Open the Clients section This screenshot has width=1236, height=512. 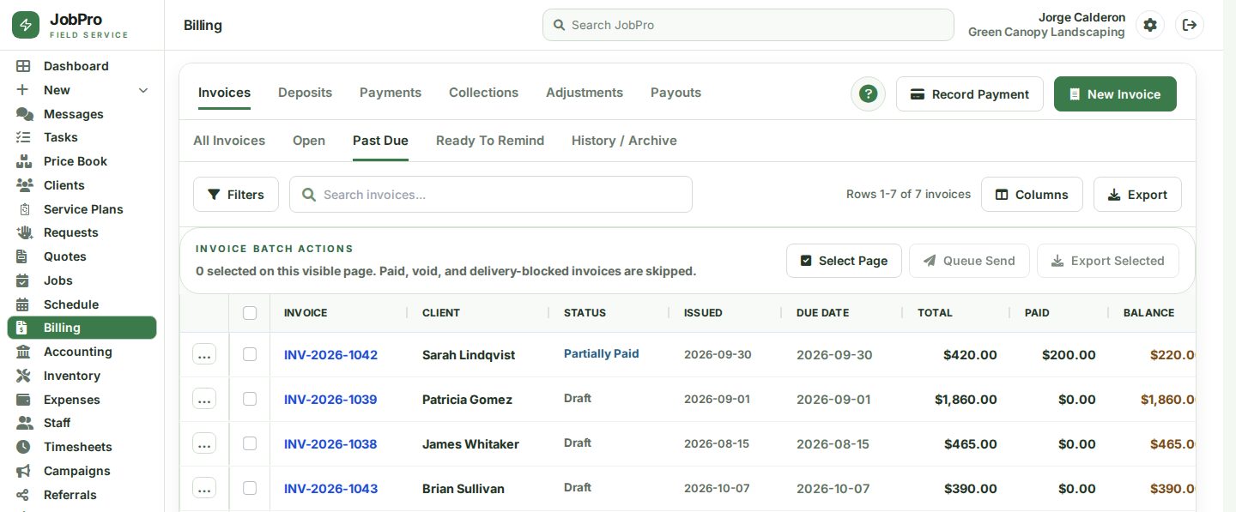coord(82,185)
